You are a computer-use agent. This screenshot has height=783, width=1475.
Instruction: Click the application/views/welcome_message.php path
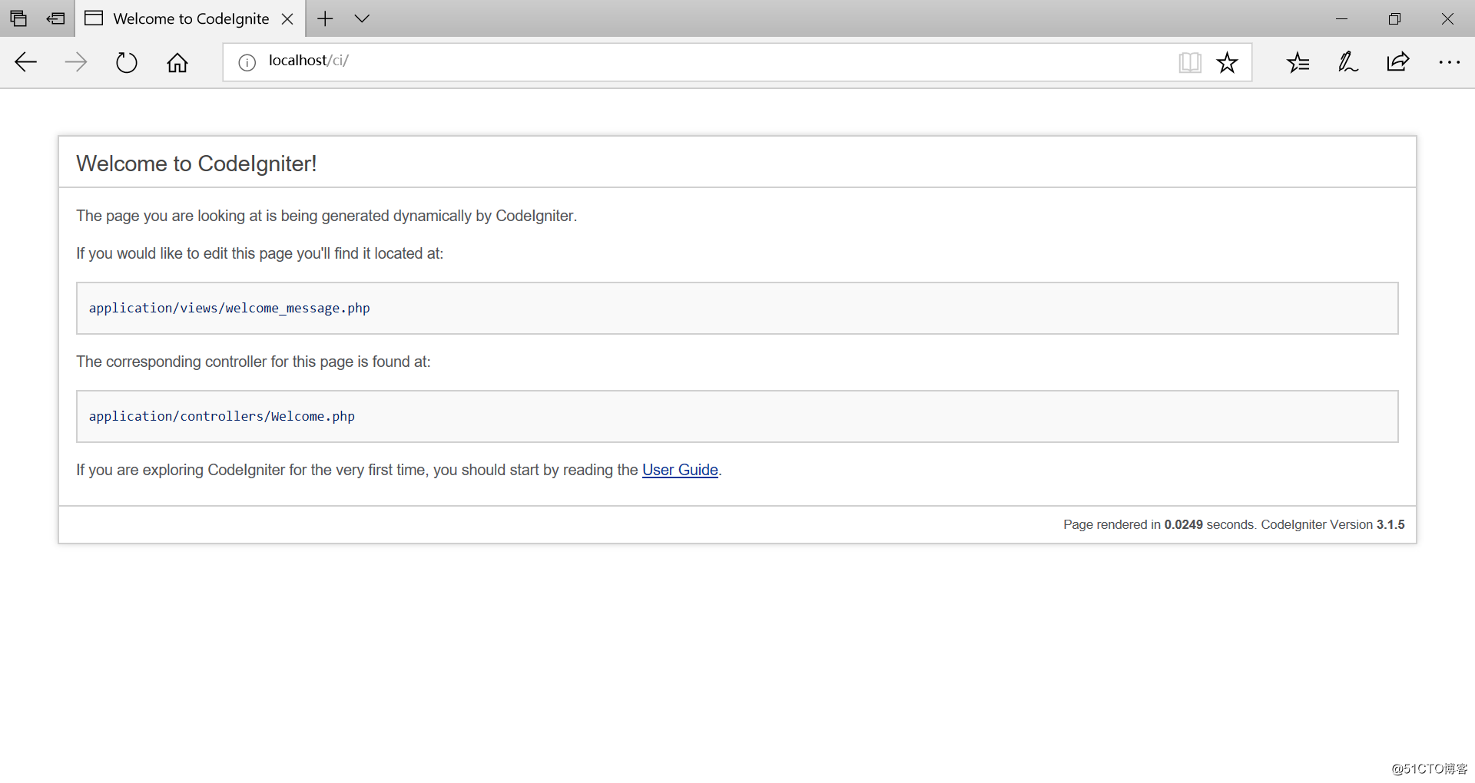(229, 308)
